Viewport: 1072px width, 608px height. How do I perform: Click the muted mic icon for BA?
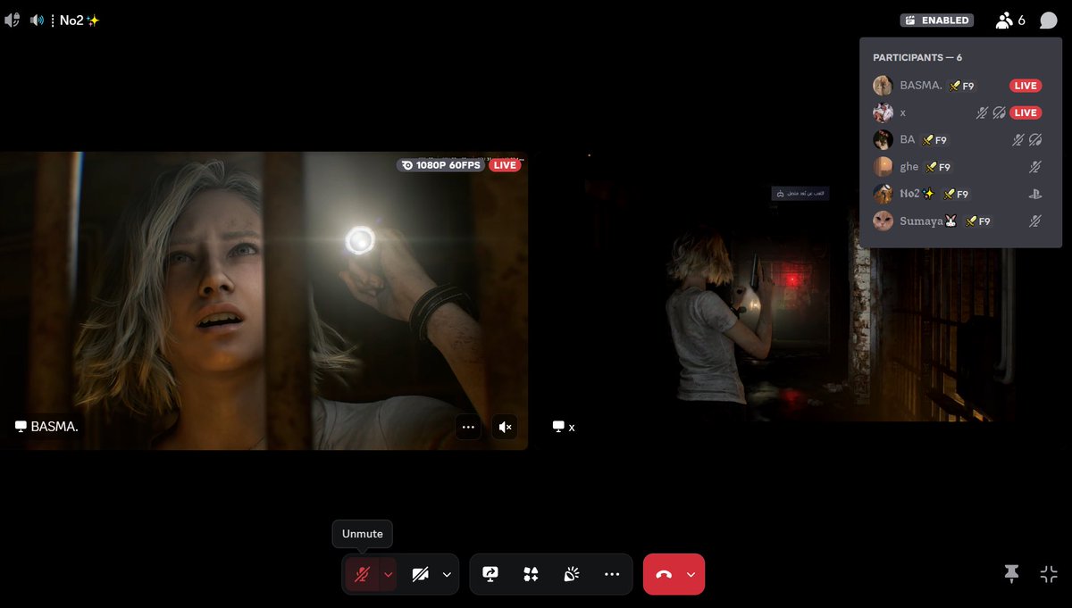1018,139
